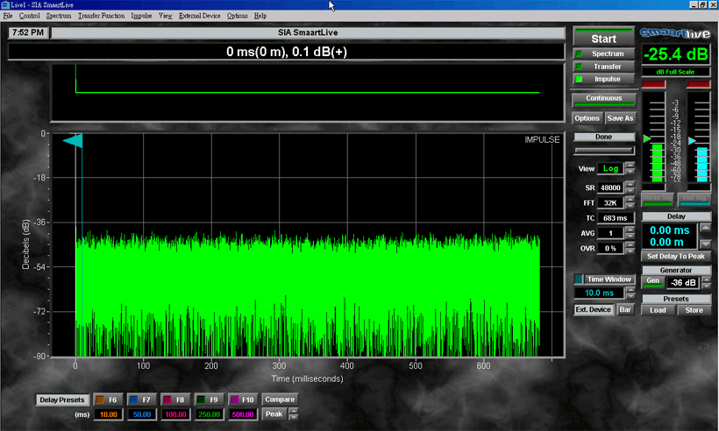Click the Compare button
This screenshot has height=431, width=719.
[x=280, y=399]
